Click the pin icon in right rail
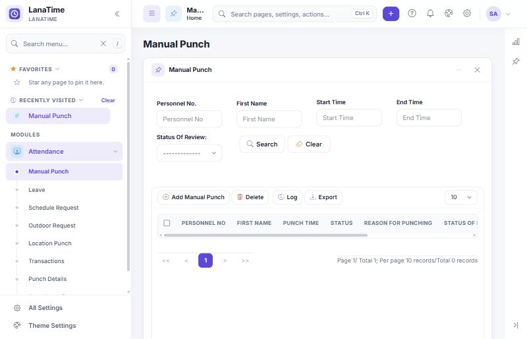Screen dimensions: 527x339 (516, 61)
